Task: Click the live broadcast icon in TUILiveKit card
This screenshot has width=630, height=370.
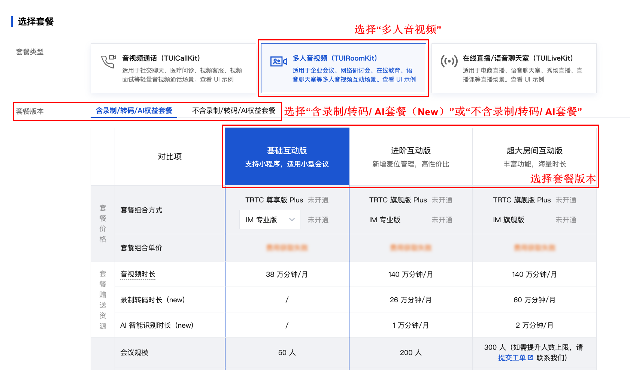Action: point(449,61)
